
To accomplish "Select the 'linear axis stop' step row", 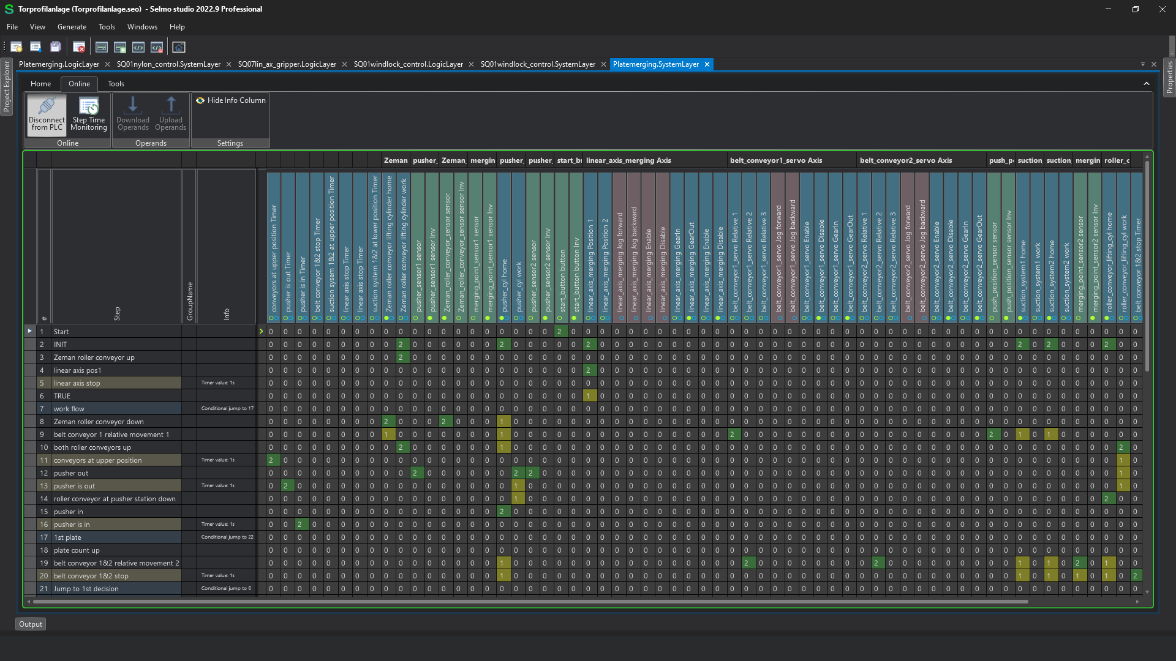I will (116, 383).
